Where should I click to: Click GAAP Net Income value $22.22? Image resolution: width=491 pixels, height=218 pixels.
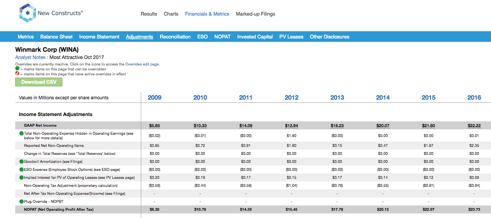[x=474, y=126]
